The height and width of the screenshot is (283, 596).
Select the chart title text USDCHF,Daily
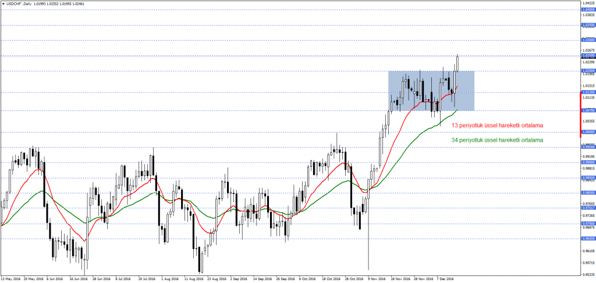[18, 3]
